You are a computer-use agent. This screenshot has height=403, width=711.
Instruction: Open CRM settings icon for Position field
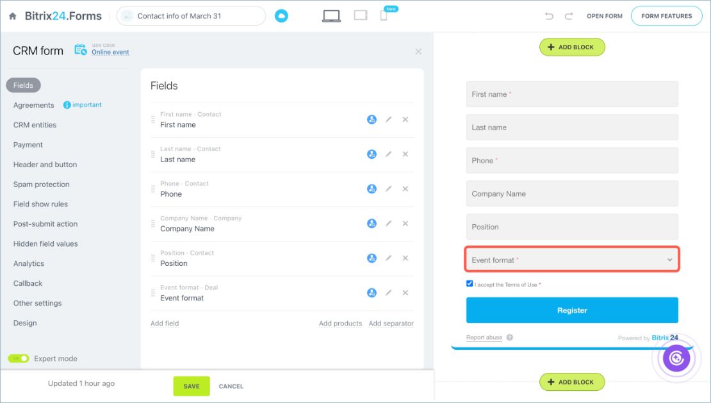tap(372, 258)
